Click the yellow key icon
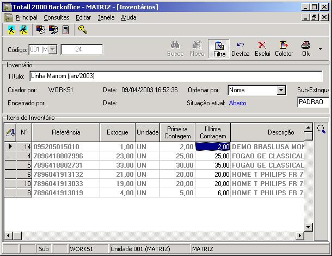The width and height of the screenshot is (332, 256). [x=83, y=30]
